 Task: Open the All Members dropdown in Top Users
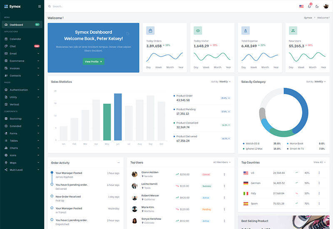click(x=222, y=162)
